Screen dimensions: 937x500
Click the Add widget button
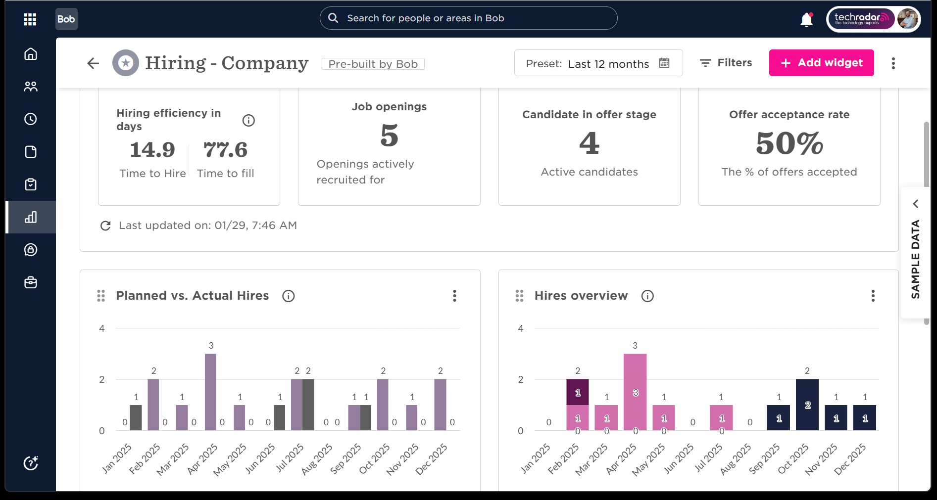(x=821, y=63)
